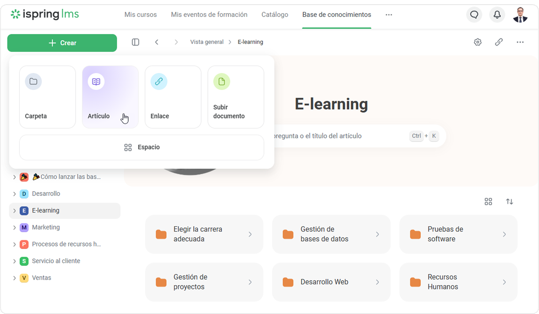The height and width of the screenshot is (314, 539).
Task: Open the settings gear icon
Action: (478, 42)
